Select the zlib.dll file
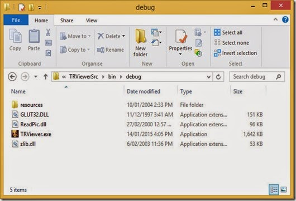Image resolution: width=296 pixels, height=201 pixels. [x=28, y=144]
